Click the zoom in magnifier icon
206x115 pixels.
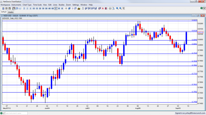click(x=117, y=8)
